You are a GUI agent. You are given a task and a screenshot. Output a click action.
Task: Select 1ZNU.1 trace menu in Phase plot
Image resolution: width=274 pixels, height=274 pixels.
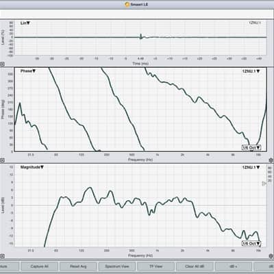(x=251, y=71)
